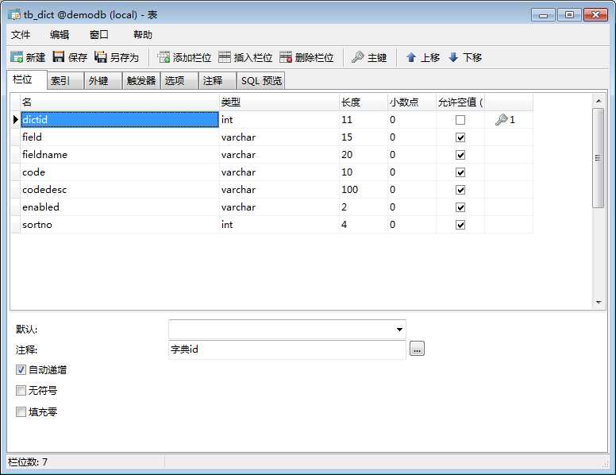Click the ellipsis button beside 注释 field
Screen dimensions: 616x475
tap(417, 349)
